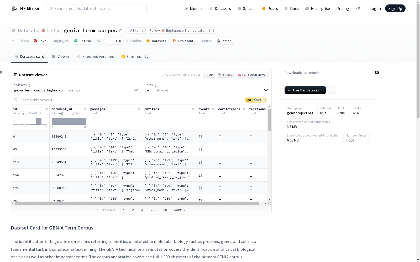420x262 pixels.
Task: Click the HF Mirror logo icon
Action: point(14,9)
